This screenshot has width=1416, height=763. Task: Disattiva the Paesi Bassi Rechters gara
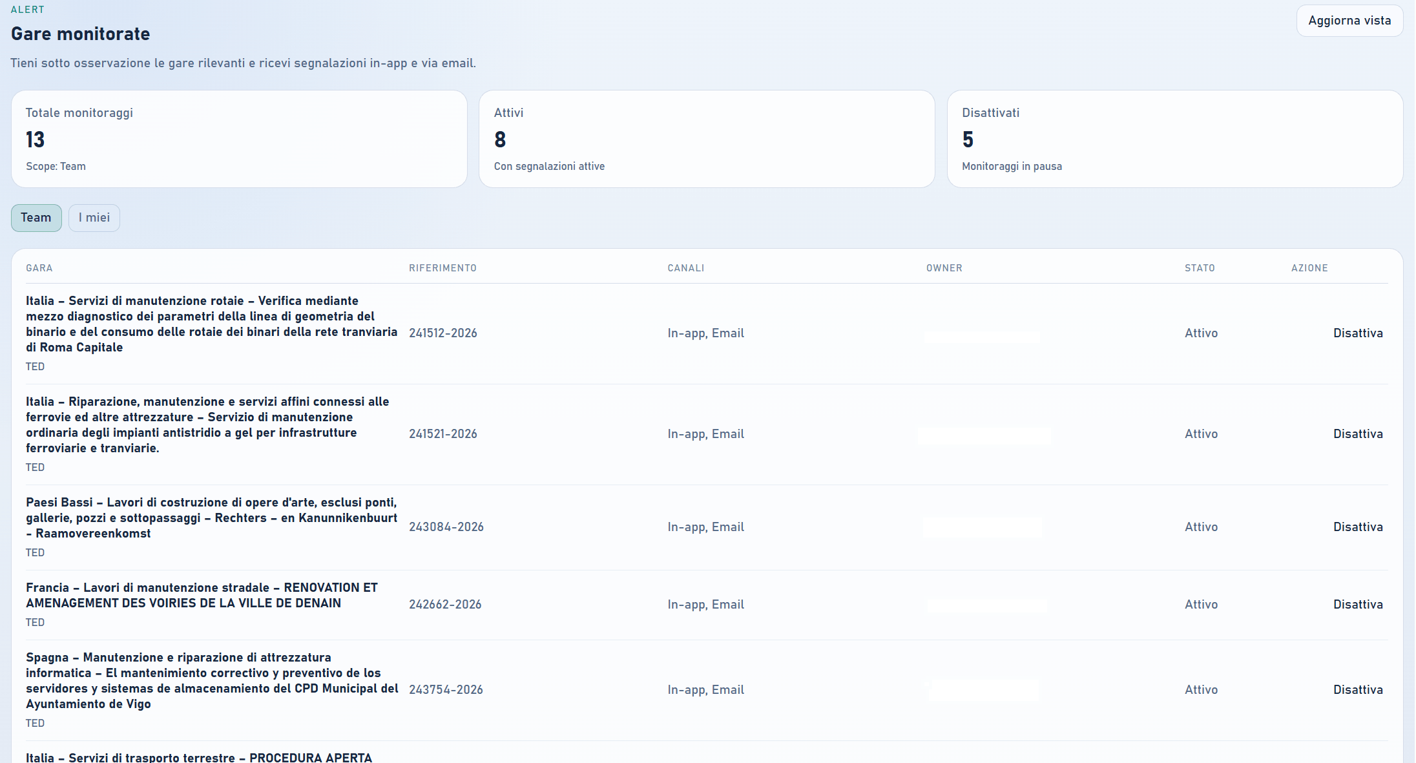pyautogui.click(x=1358, y=527)
